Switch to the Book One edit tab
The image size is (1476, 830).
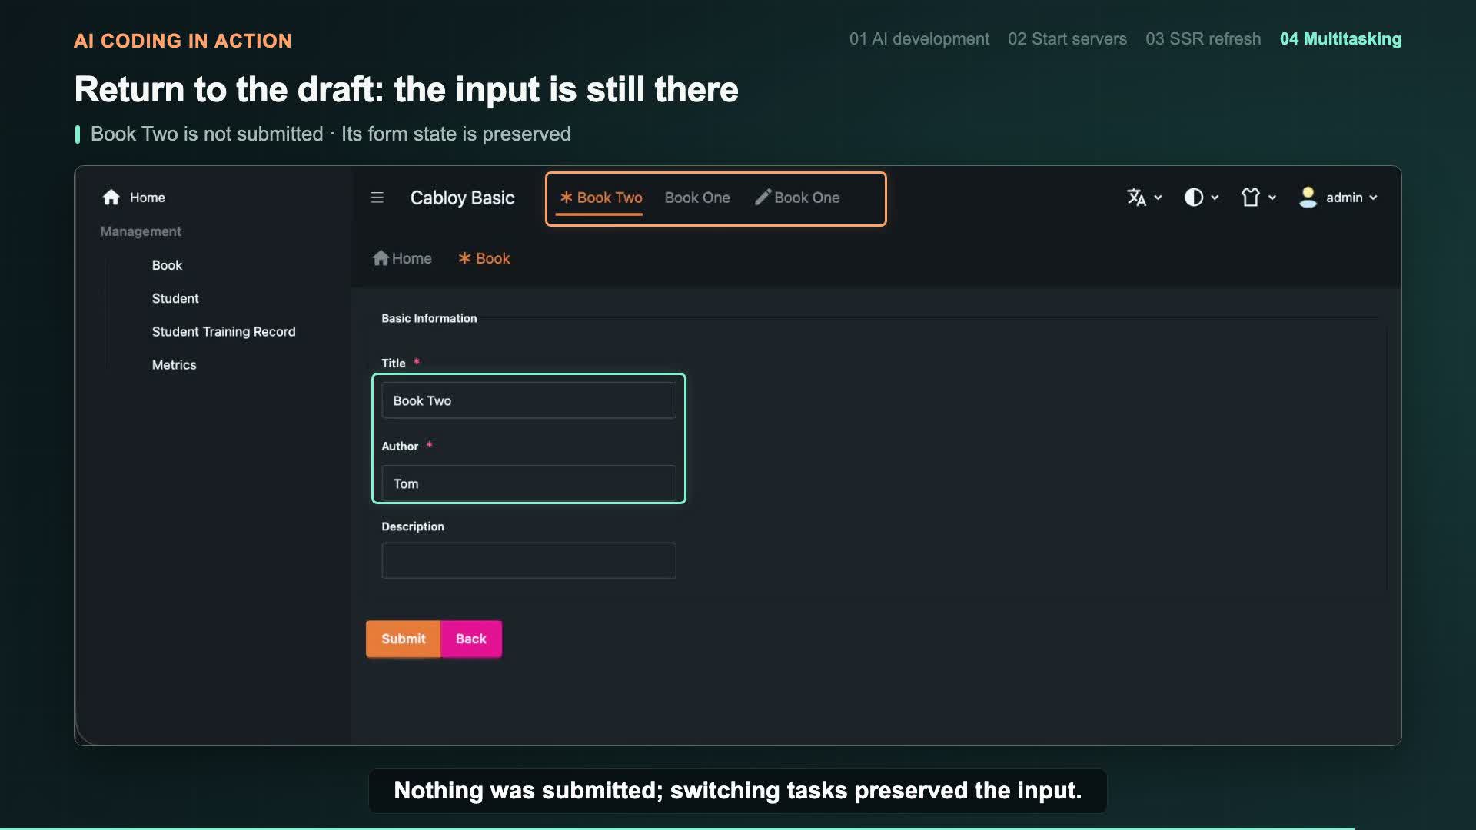pos(797,198)
